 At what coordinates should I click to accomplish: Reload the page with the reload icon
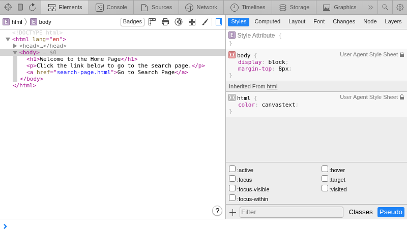coord(33,7)
